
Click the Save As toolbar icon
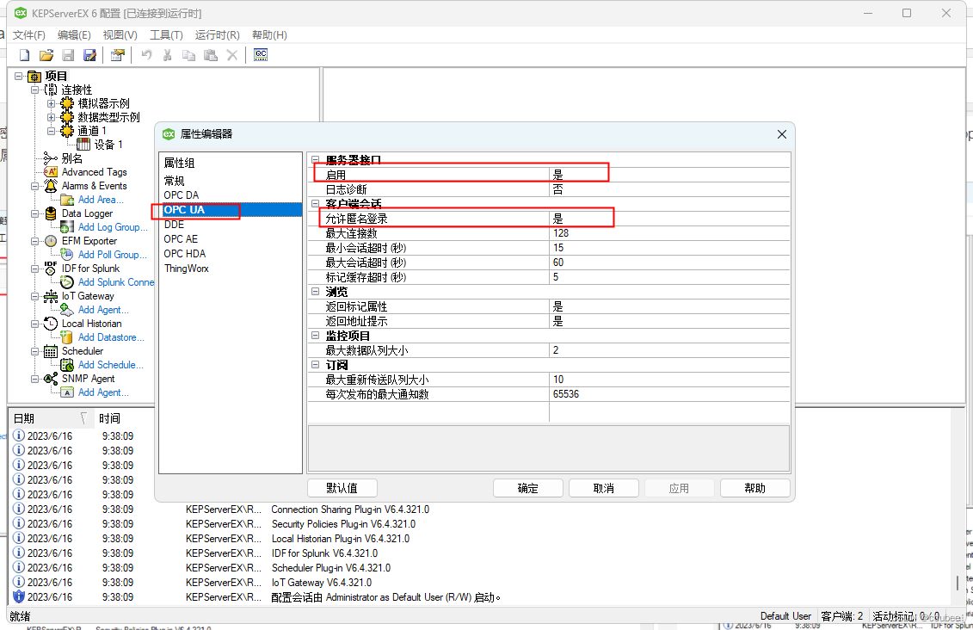click(90, 55)
